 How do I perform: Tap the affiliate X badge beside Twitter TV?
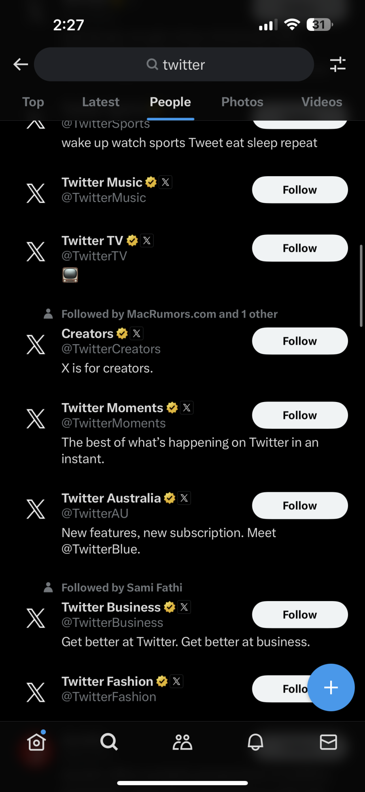click(147, 240)
